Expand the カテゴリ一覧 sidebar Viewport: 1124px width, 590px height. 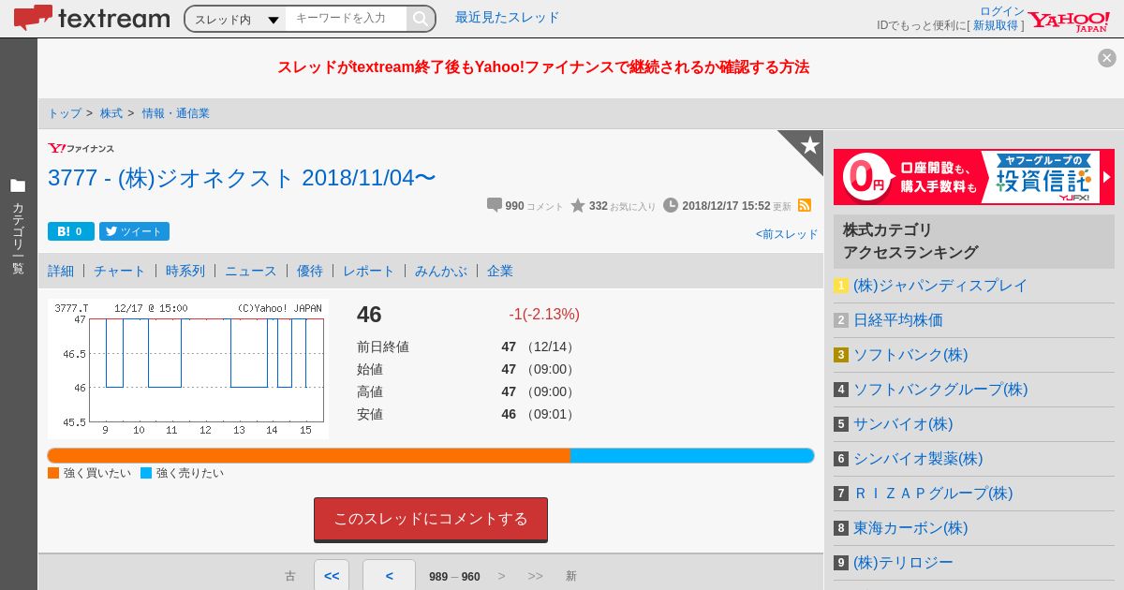(x=18, y=228)
